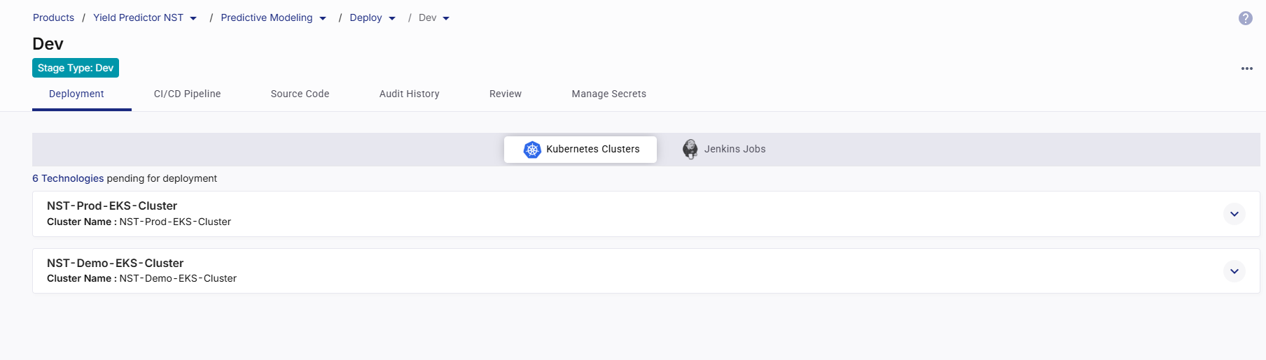Switch view to Jenkins Jobs
Screen dimensions: 1266x360
(x=734, y=149)
